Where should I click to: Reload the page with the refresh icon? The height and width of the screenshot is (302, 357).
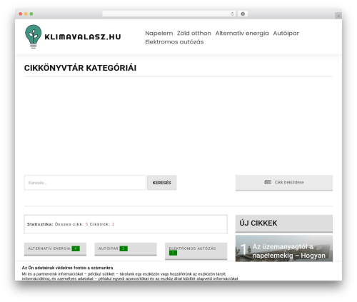(x=232, y=14)
